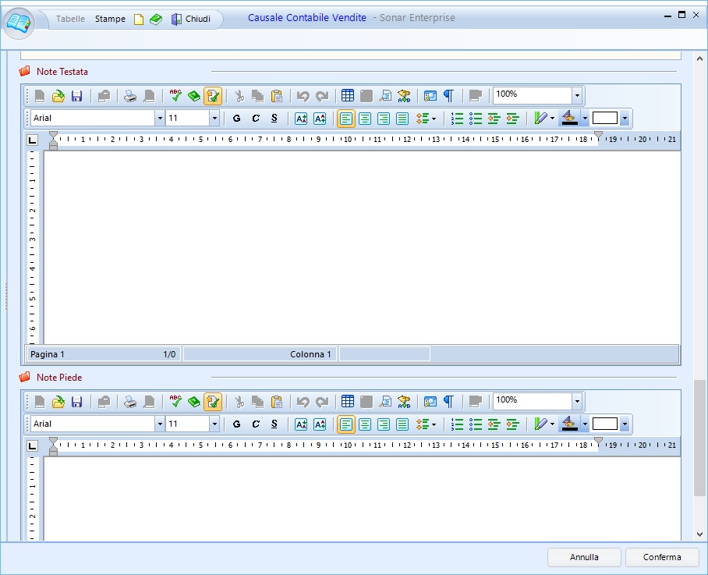The height and width of the screenshot is (575, 708).
Task: Click find and replace in Note Piede toolbar
Action: pos(404,402)
